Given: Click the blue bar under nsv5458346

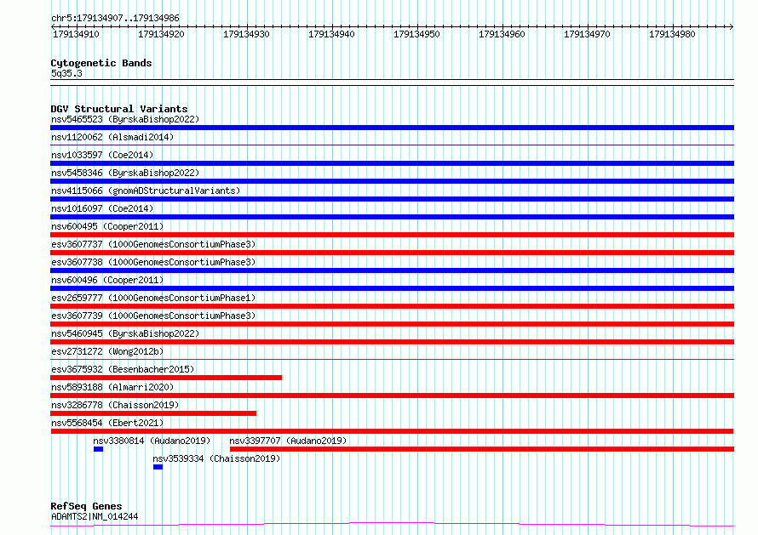Looking at the screenshot, I should (392, 181).
